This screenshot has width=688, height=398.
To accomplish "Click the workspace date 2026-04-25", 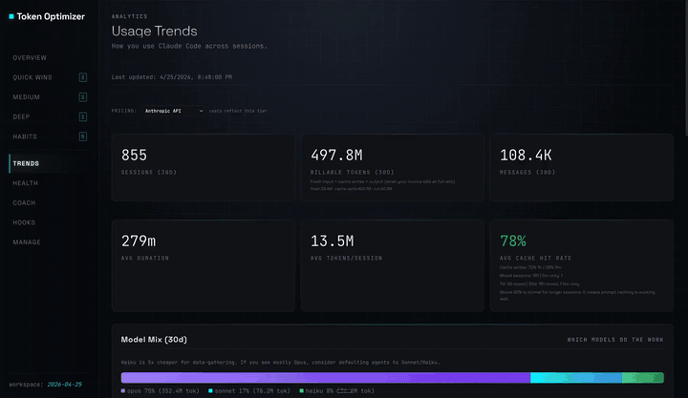I will pyautogui.click(x=65, y=385).
